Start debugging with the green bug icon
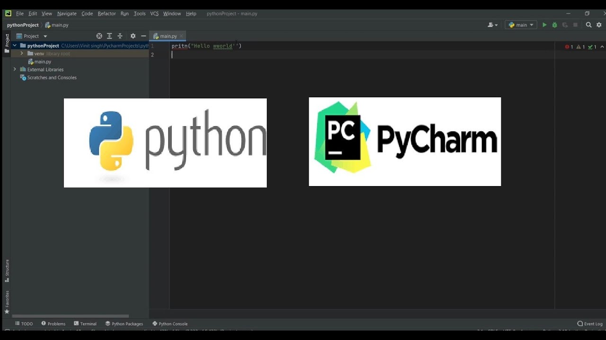Screen dimensions: 606x340 click(x=555, y=25)
